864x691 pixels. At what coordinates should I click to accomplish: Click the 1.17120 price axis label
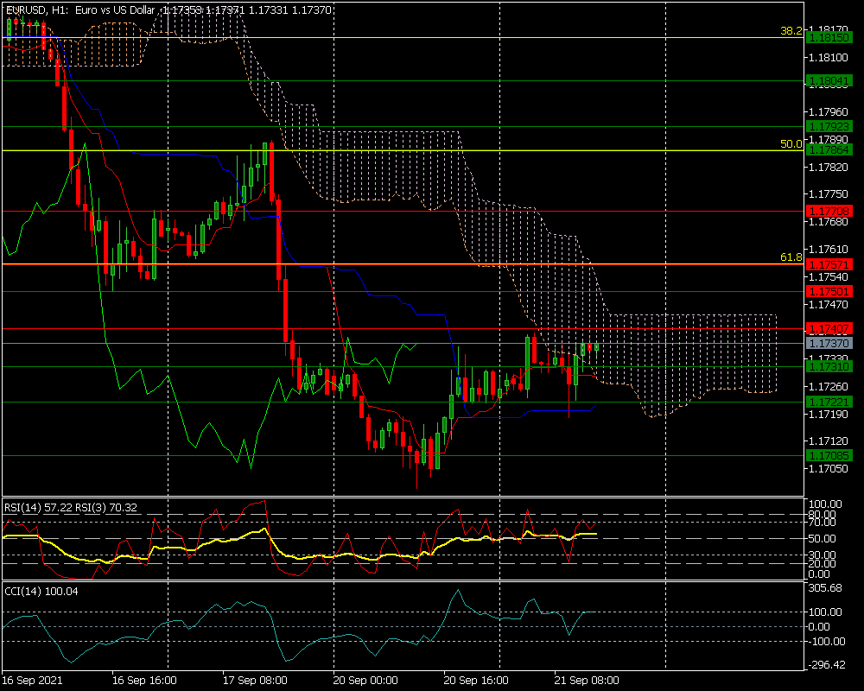829,441
